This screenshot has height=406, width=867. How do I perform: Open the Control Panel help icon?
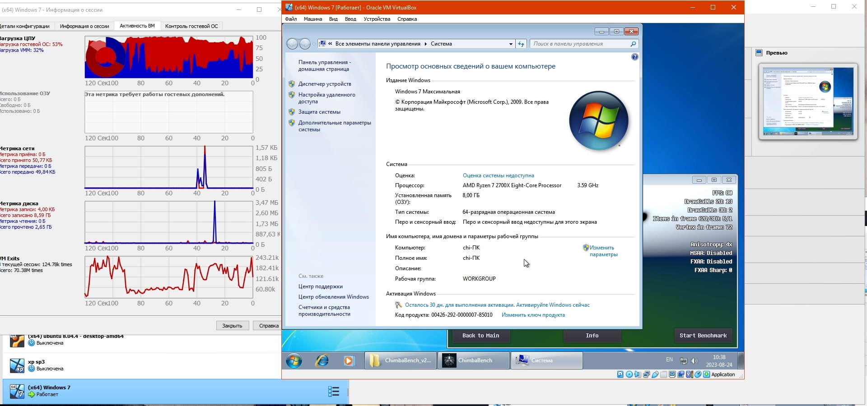pos(635,57)
